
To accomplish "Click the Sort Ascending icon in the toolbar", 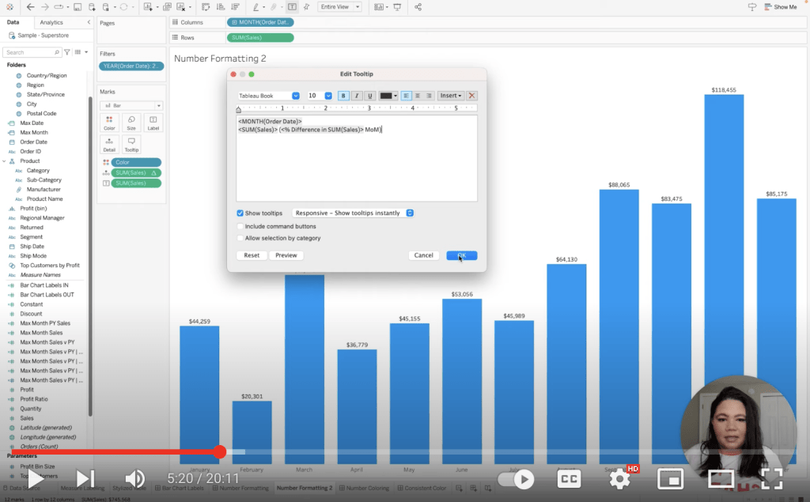I will pos(221,7).
